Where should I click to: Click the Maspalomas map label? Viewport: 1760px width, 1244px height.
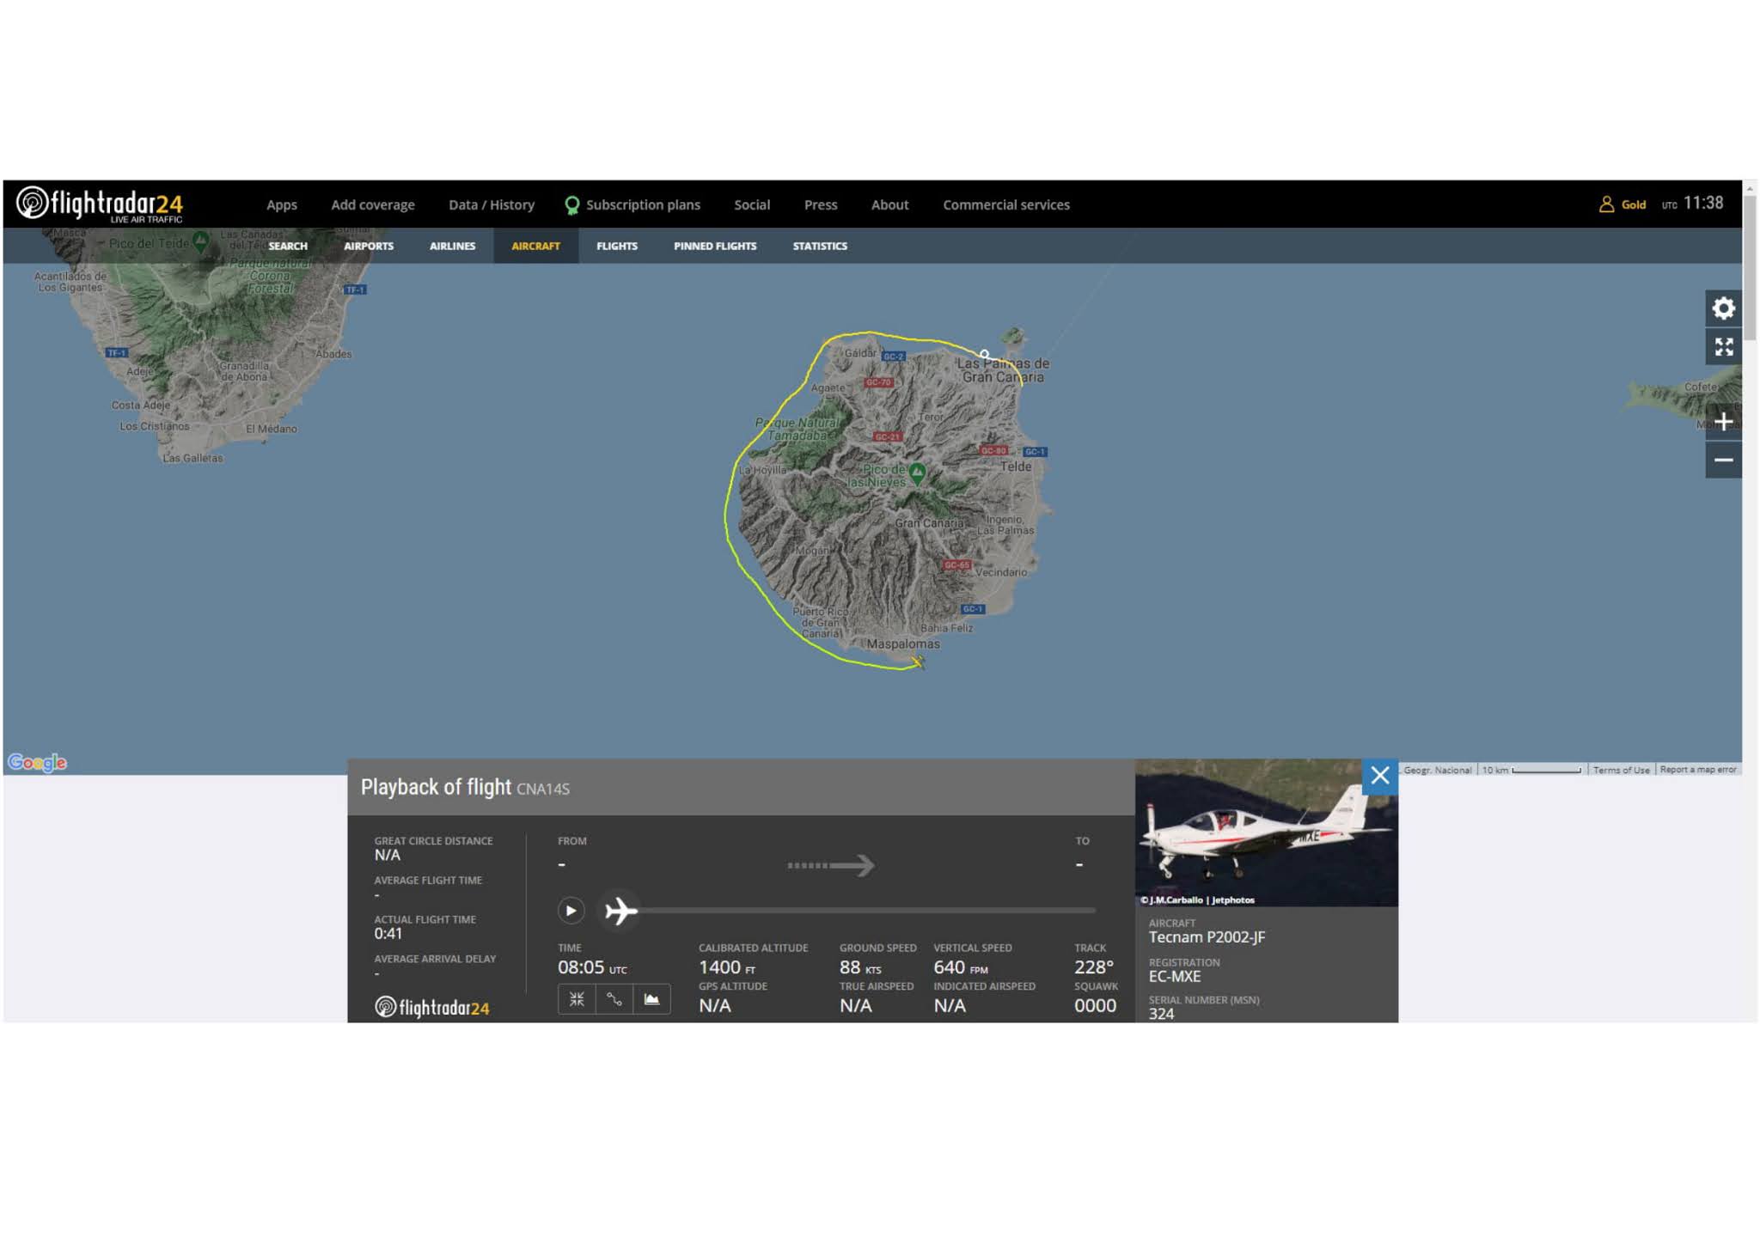coord(902,643)
